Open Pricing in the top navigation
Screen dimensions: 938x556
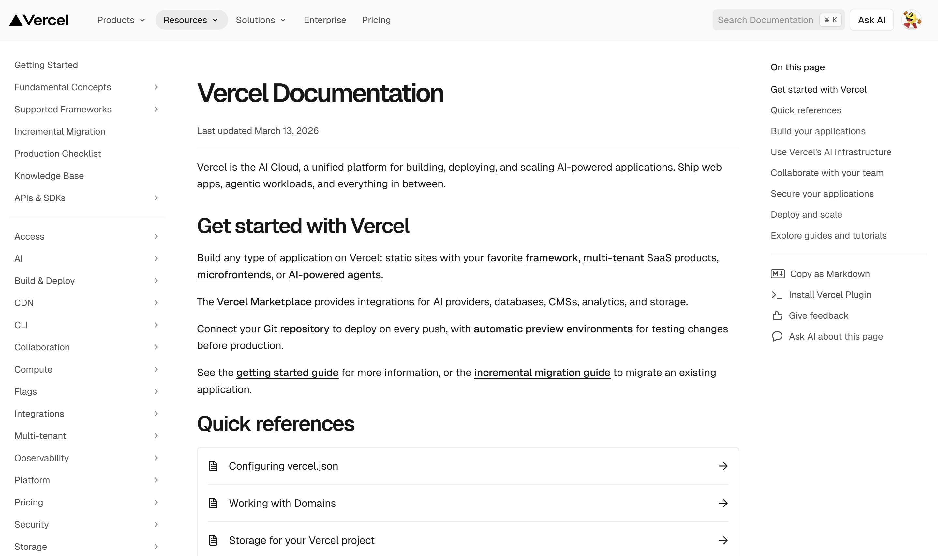tap(376, 20)
